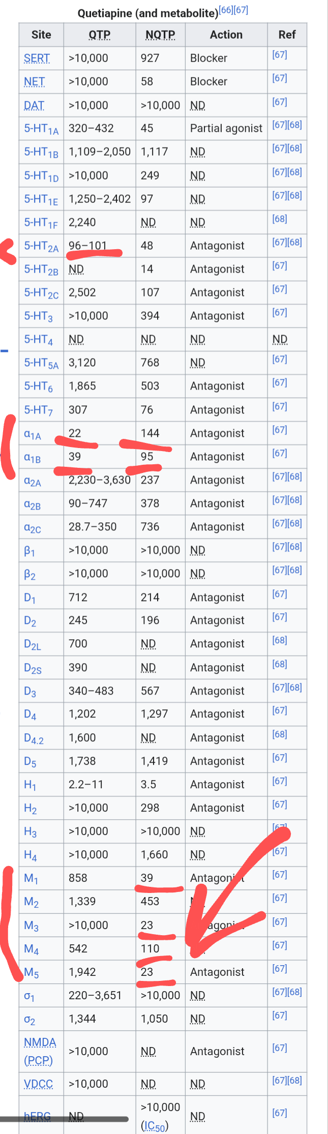This screenshot has height=1134, width=328.
Task: Select the '1,297' NQTP value for D4
Action: pyautogui.click(x=154, y=714)
